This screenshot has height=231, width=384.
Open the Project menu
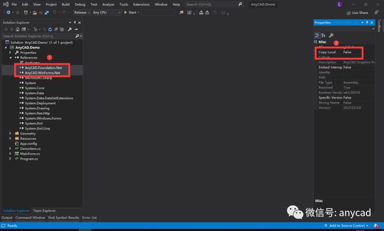(x=51, y=4)
